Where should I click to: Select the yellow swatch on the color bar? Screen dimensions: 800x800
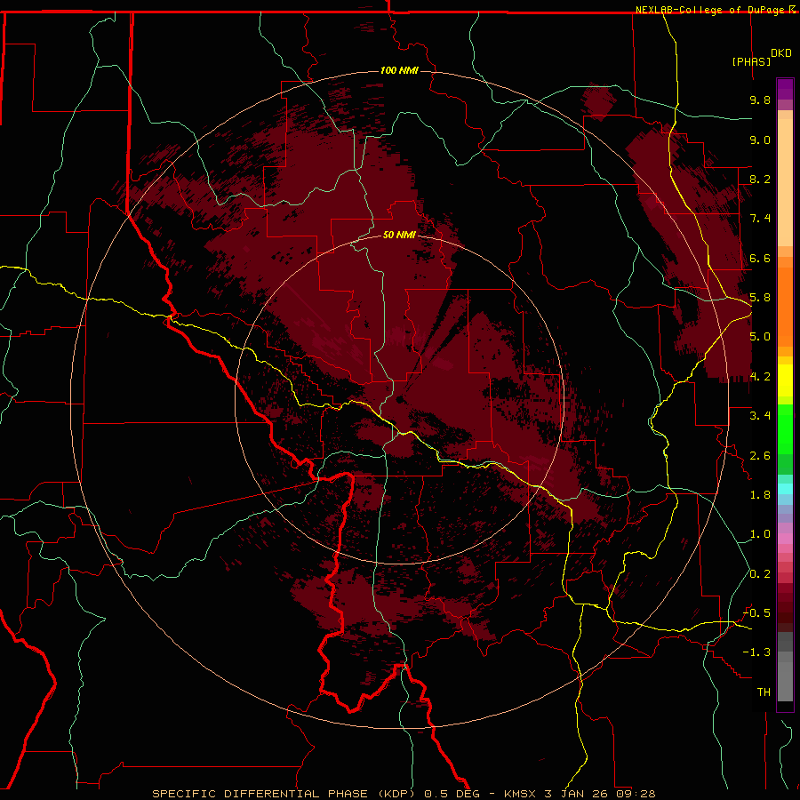(x=785, y=380)
